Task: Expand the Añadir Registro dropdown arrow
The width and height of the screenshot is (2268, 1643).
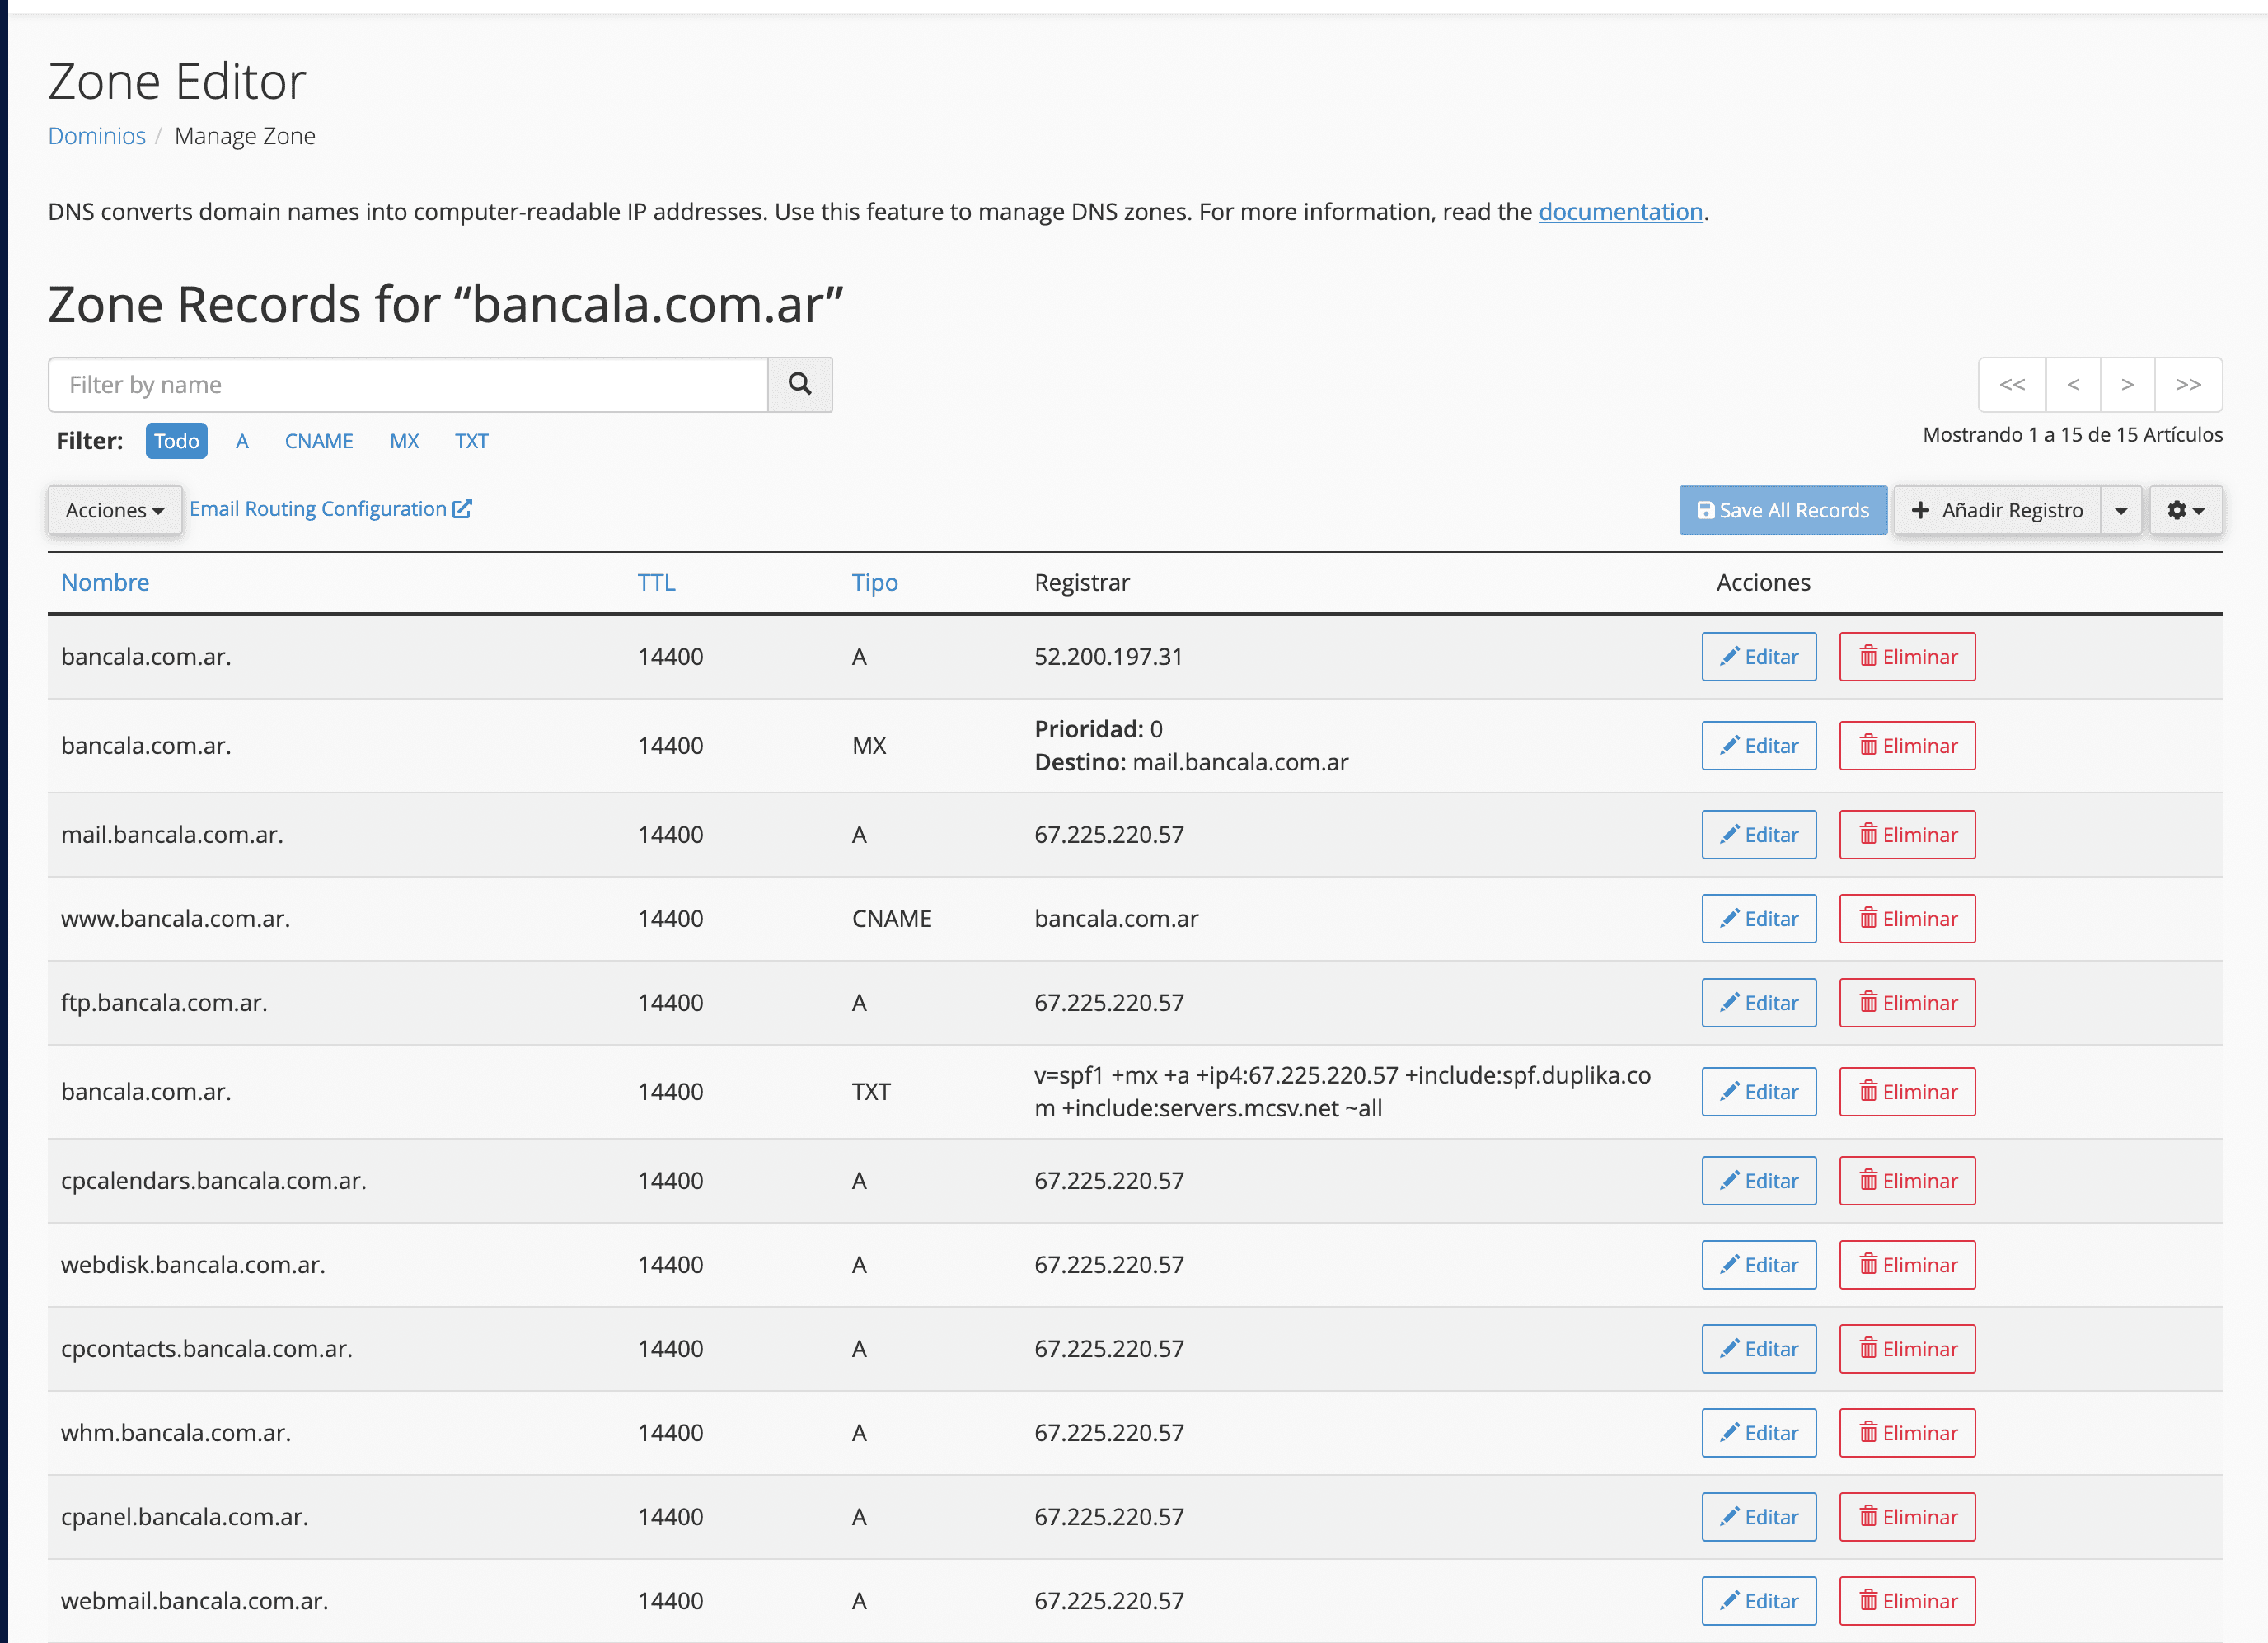Action: click(2120, 510)
